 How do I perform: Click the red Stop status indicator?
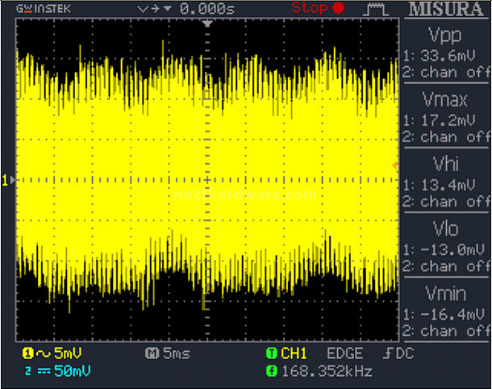tap(318, 7)
